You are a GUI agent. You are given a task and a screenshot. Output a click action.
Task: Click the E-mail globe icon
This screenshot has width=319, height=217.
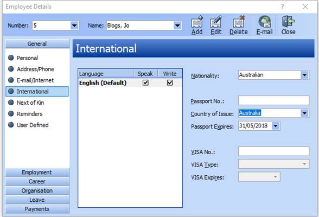[265, 22]
